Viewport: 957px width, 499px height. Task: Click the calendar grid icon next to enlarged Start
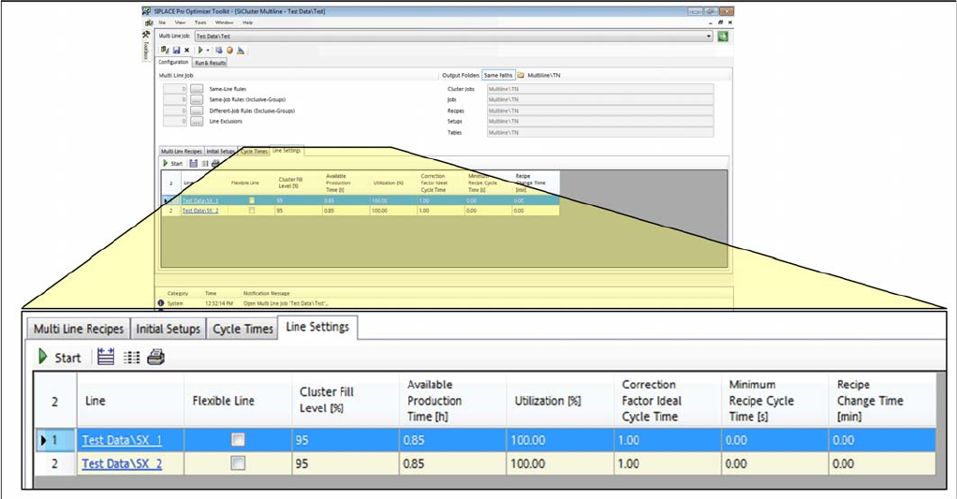pyautogui.click(x=105, y=357)
